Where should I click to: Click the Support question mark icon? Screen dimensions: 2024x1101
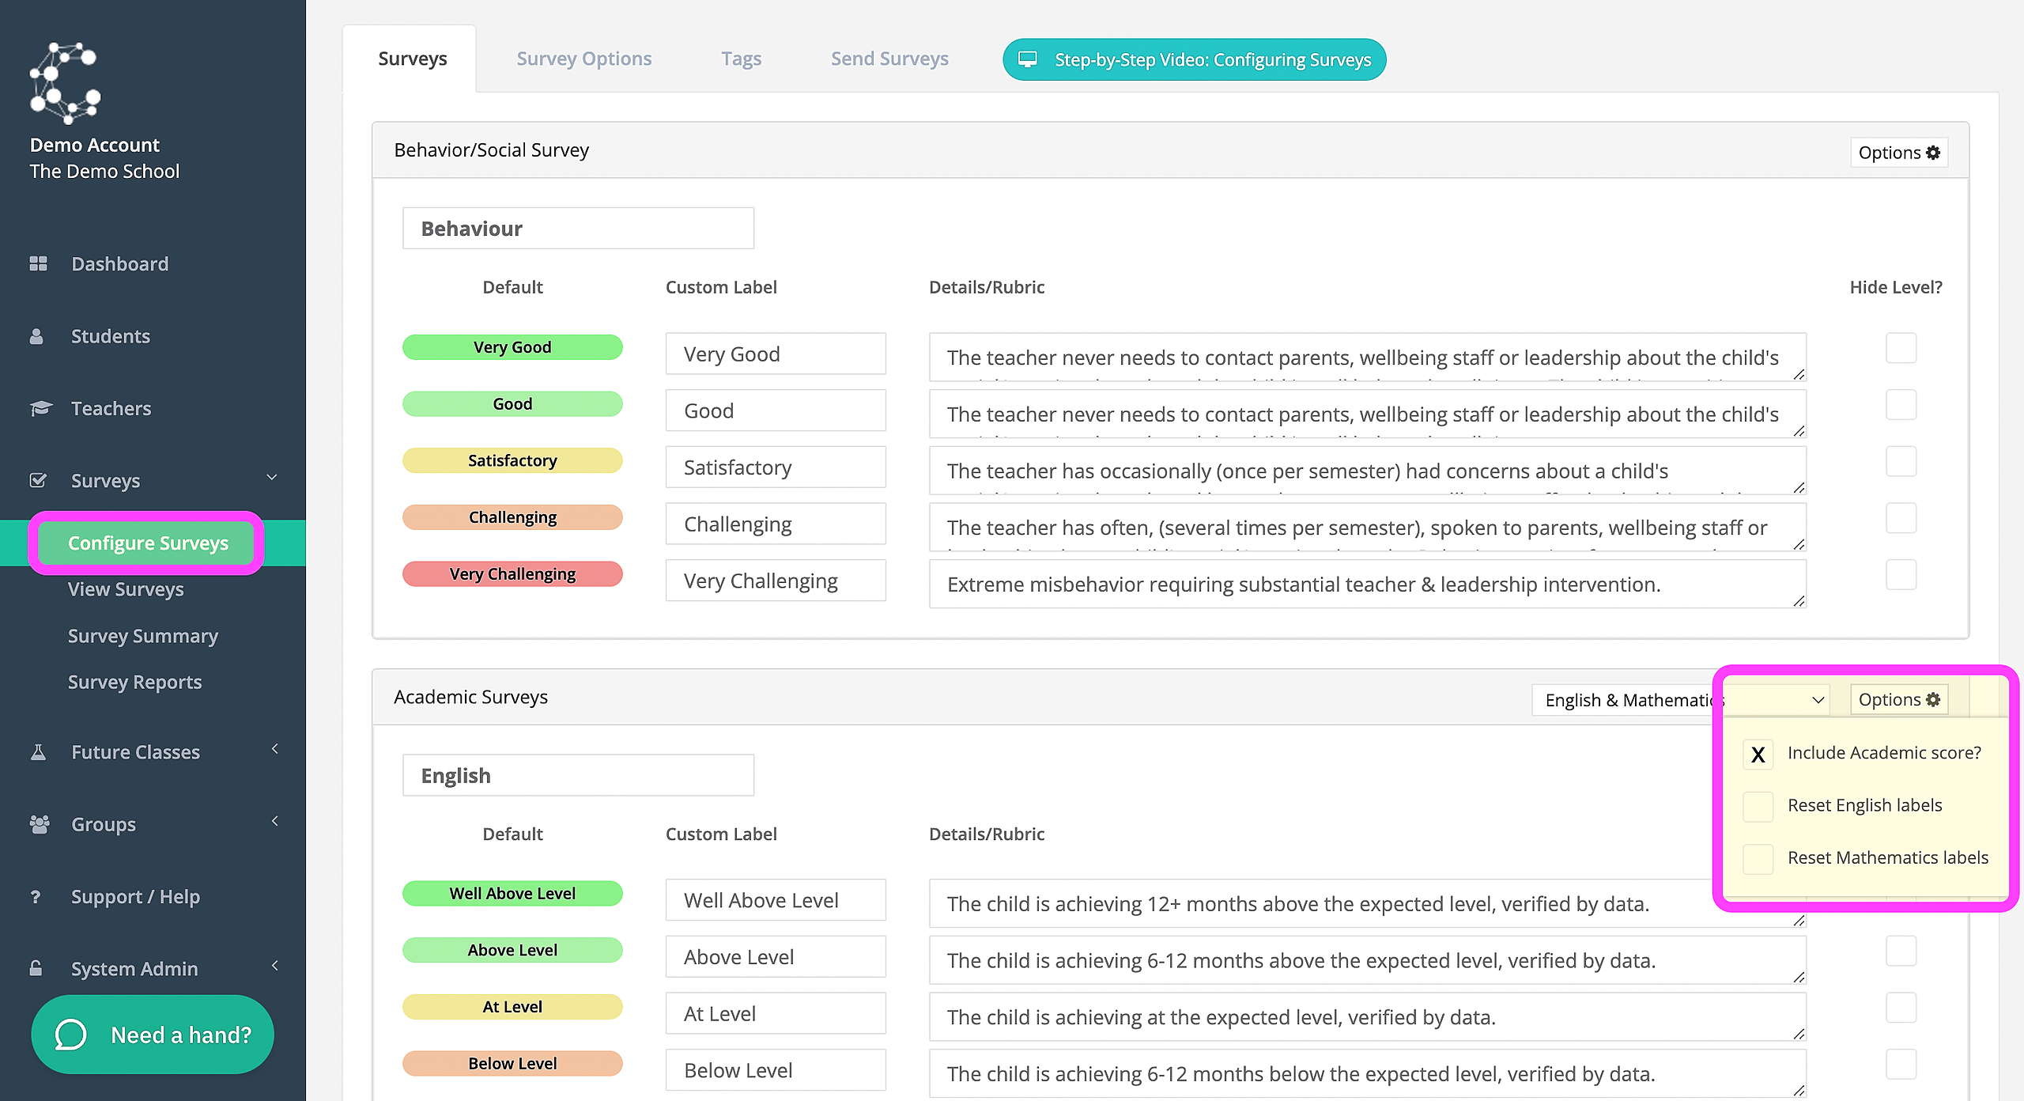[35, 896]
